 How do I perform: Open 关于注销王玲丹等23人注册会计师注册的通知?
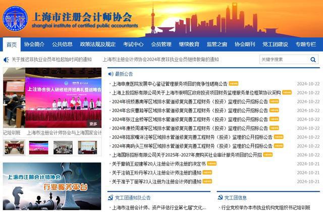click(x=156, y=173)
